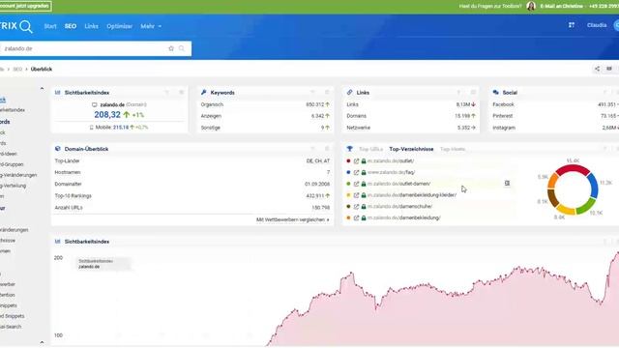The width and height of the screenshot is (619, 348).
Task: Go to Start in top navigation
Action: 50,26
